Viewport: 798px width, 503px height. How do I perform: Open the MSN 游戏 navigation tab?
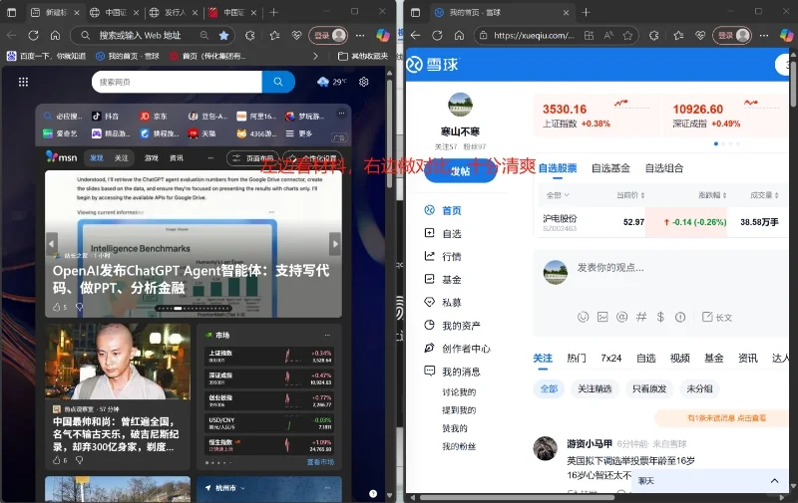tap(152, 158)
